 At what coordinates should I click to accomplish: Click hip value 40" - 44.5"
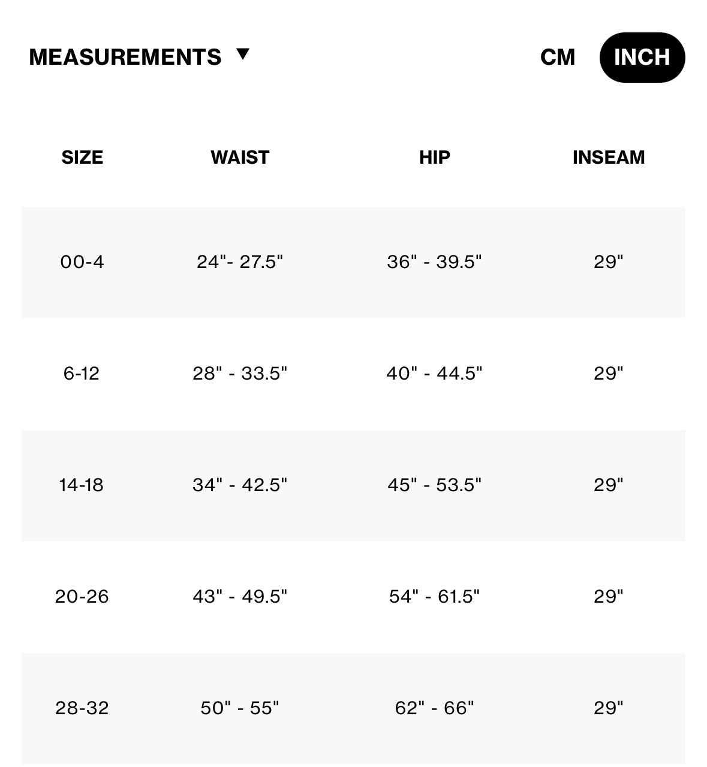[x=434, y=374]
